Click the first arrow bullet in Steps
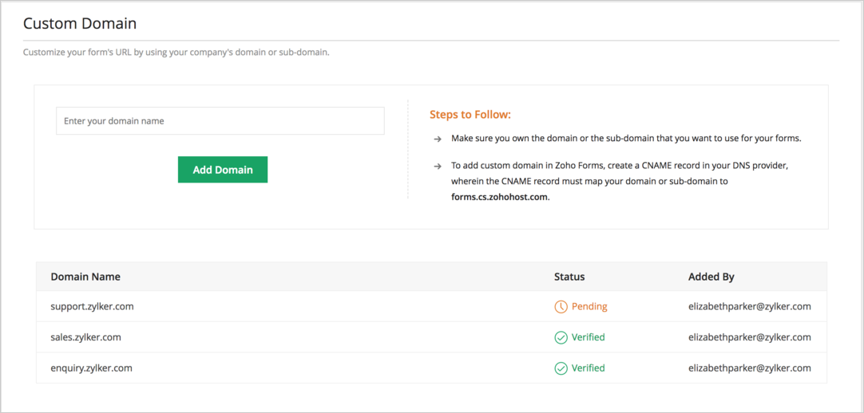 tap(438, 139)
